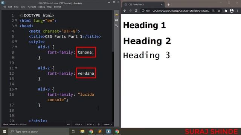View site information File icon in address bar

pos(146,11)
